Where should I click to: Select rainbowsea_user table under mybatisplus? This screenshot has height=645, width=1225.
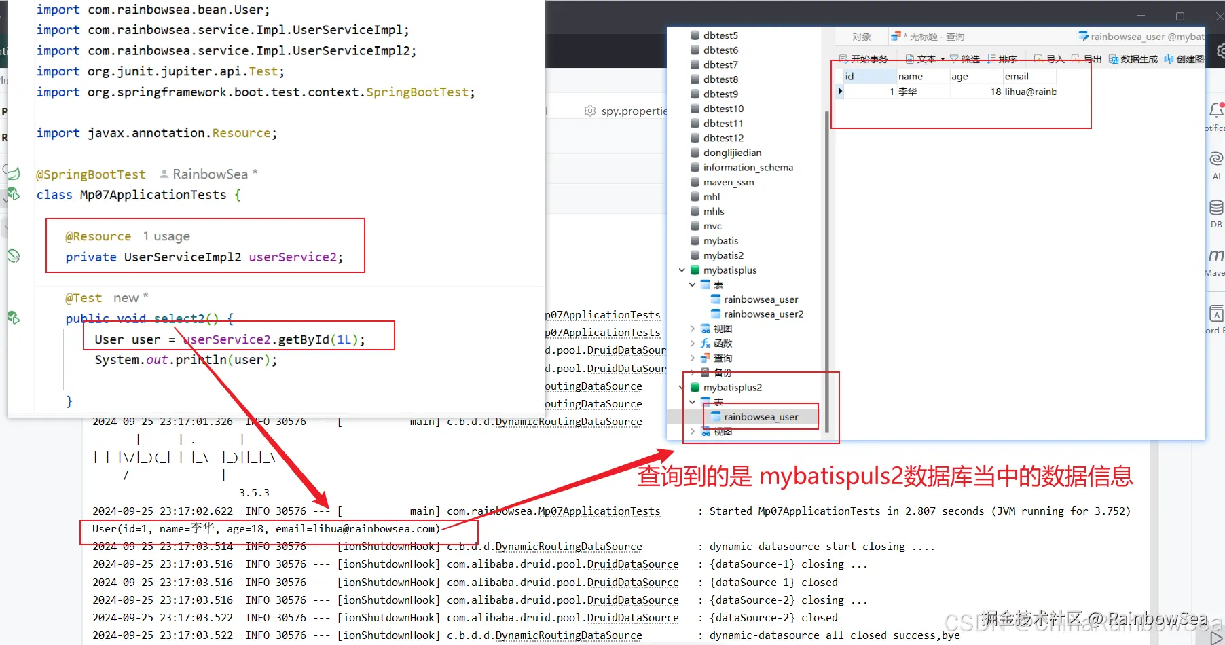761,299
